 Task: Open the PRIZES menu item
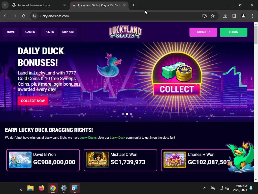[x=49, y=32]
